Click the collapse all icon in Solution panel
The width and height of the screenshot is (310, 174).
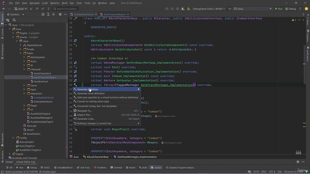tap(54, 14)
